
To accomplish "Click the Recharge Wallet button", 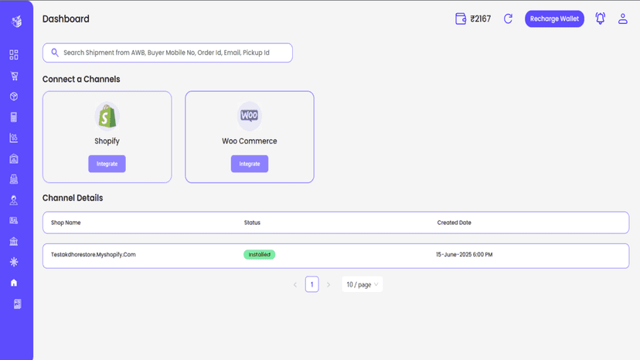I will [x=554, y=19].
